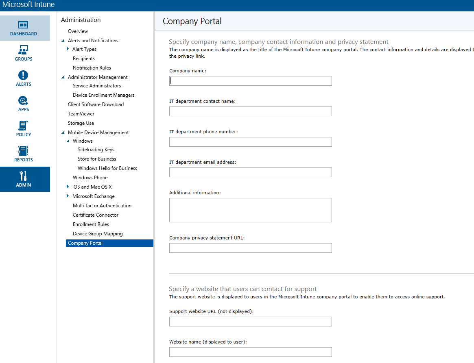Click the IT department phone number field
The height and width of the screenshot is (363, 474).
tap(250, 141)
